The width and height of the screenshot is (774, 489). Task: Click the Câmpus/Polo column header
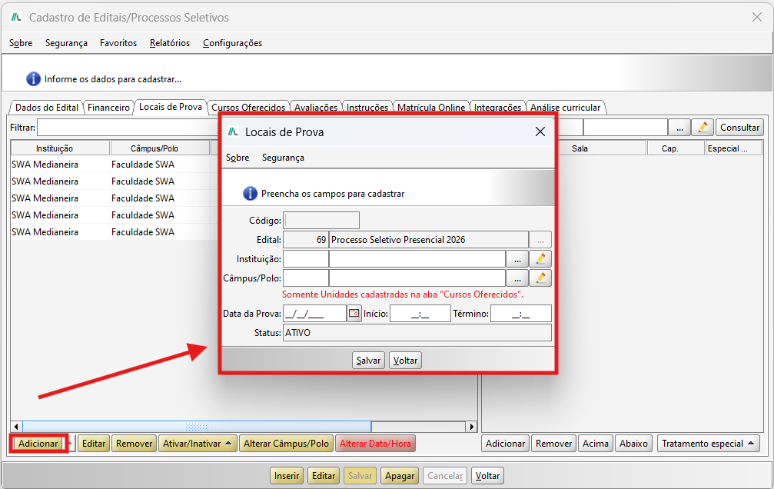coord(160,148)
